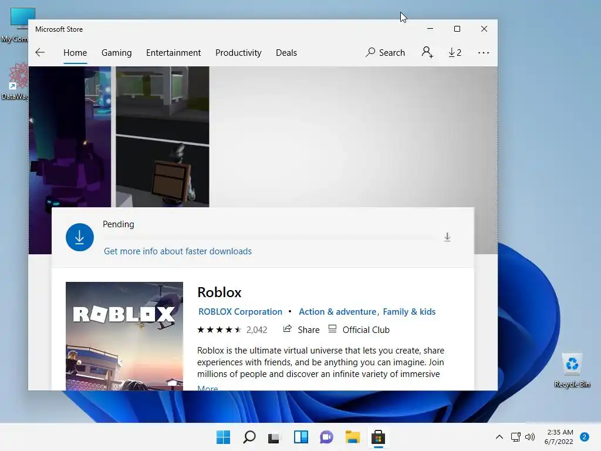Go back with the Store's back arrow
Image resolution: width=601 pixels, height=451 pixels.
click(40, 52)
